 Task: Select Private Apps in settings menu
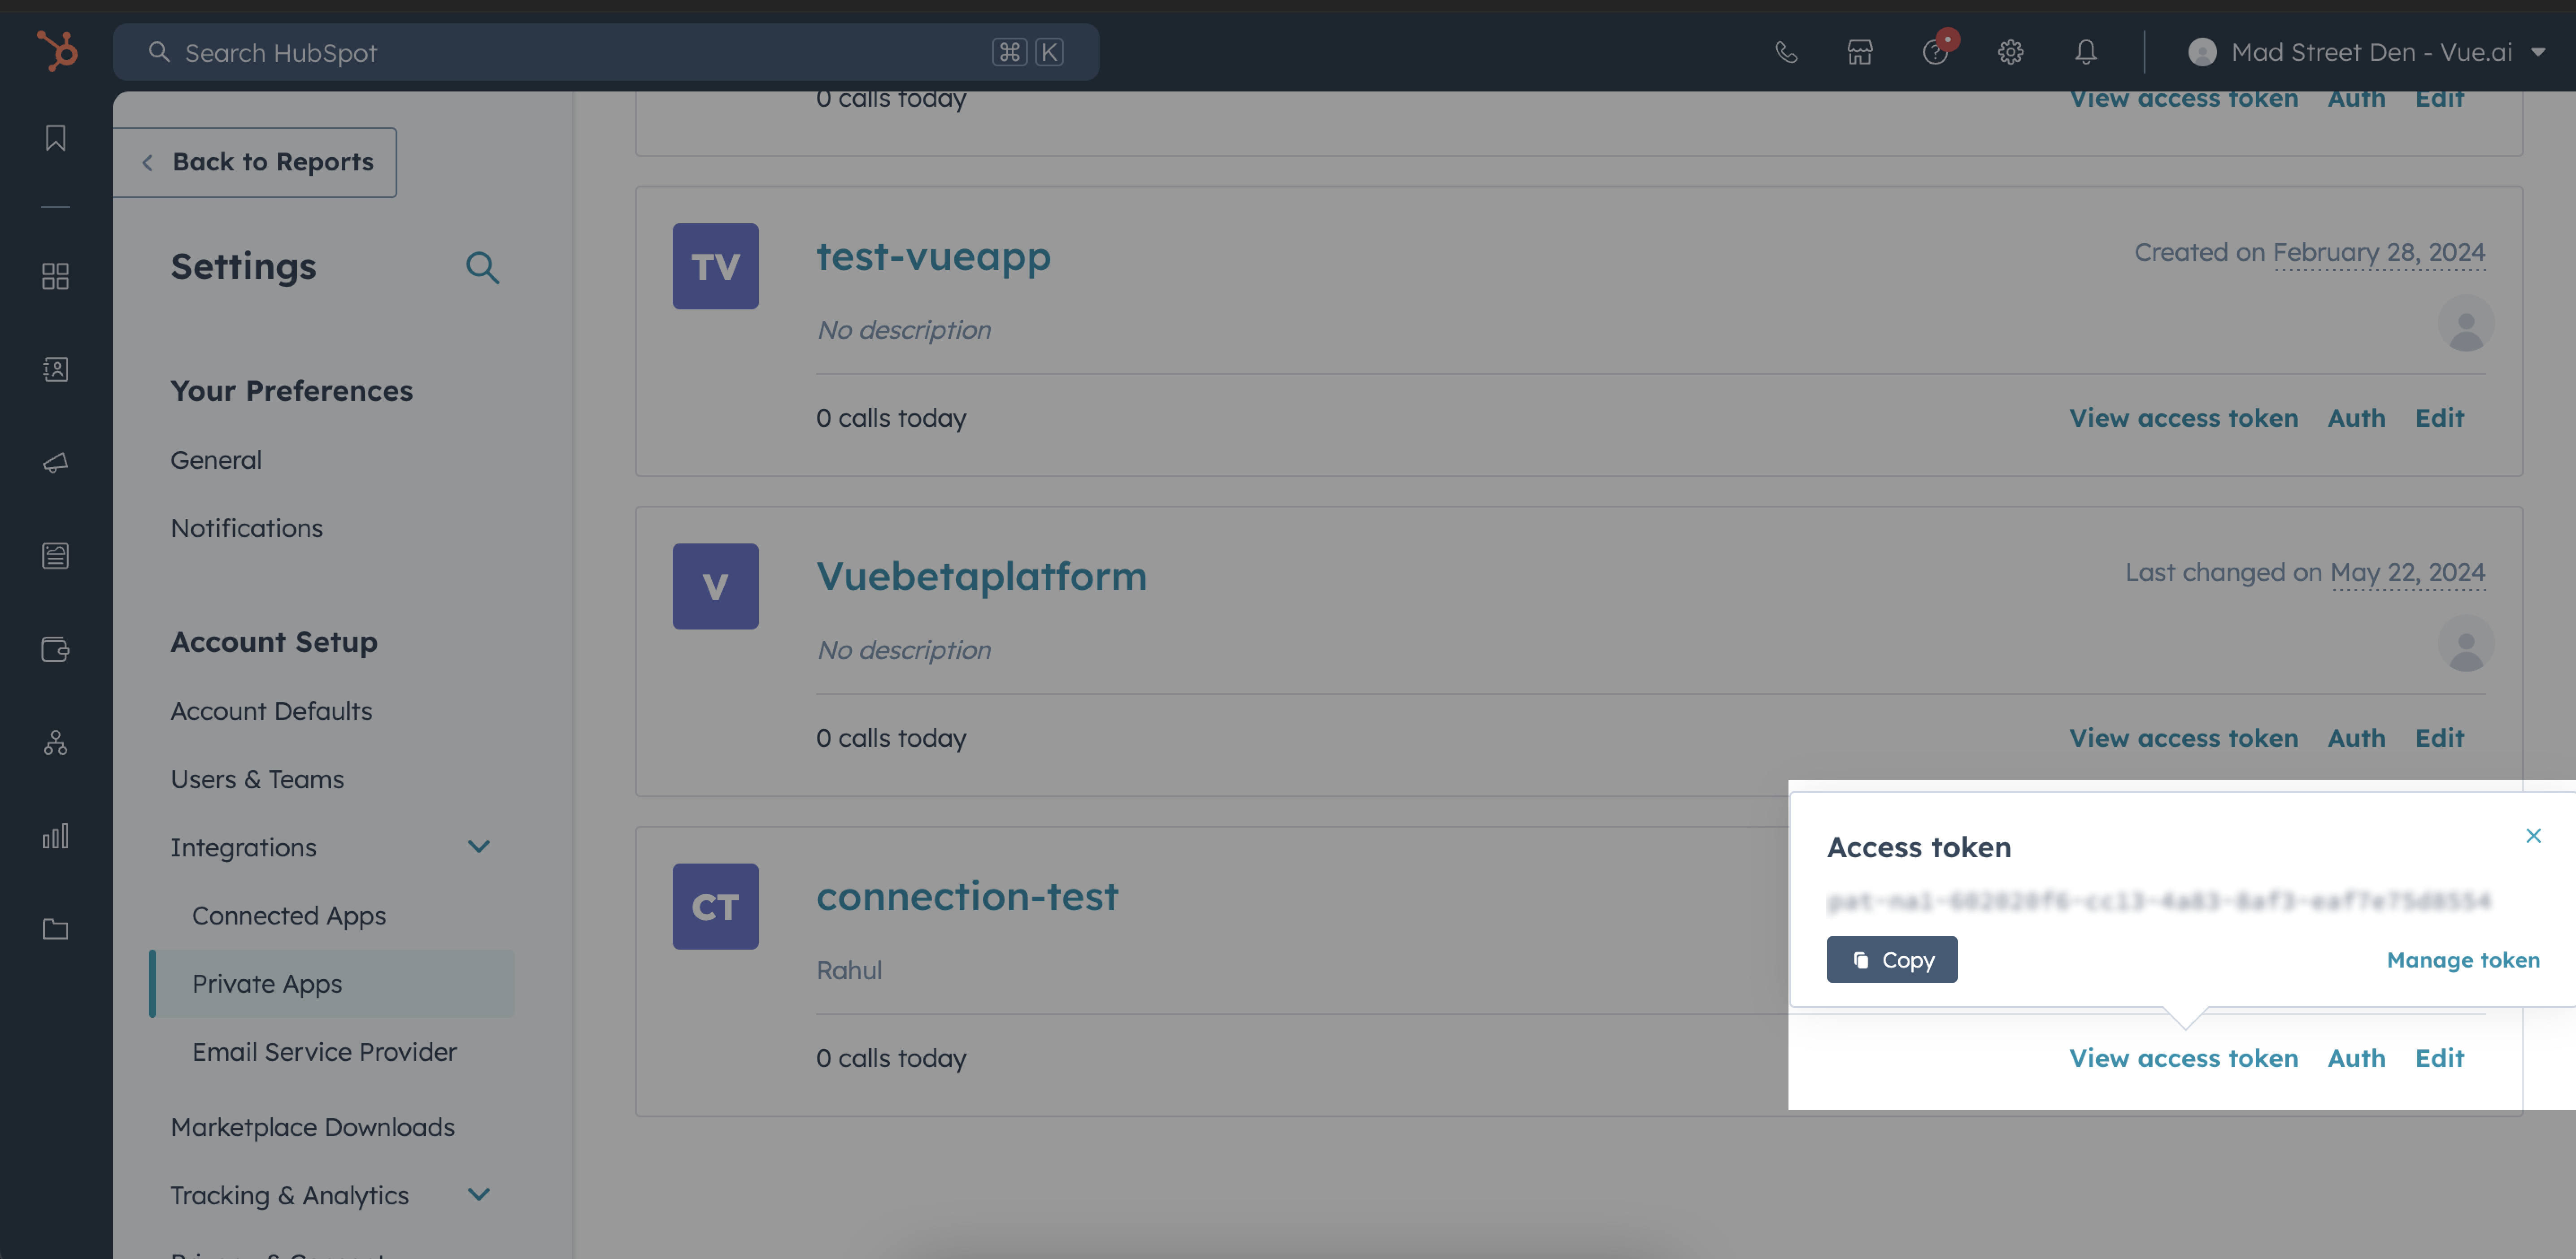(x=267, y=984)
